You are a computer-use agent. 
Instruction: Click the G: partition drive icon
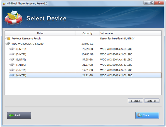point(12,70)
